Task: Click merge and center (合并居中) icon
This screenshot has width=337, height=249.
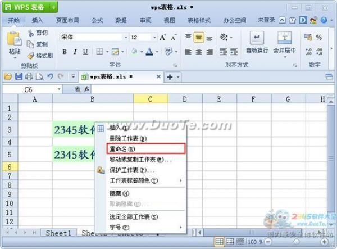Action: point(284,38)
